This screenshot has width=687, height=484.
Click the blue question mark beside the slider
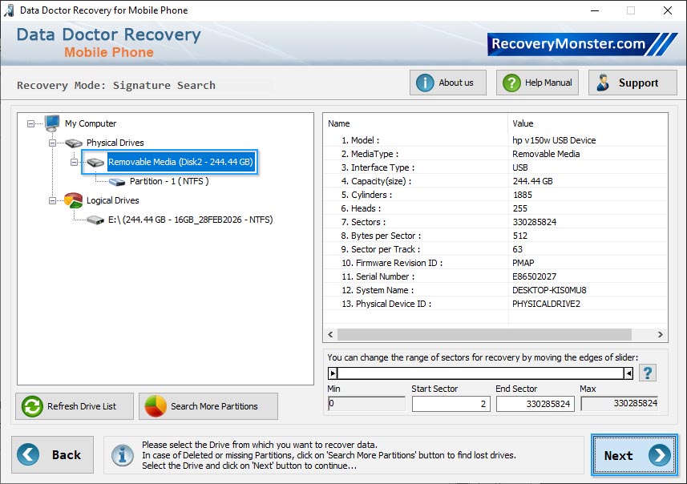647,373
